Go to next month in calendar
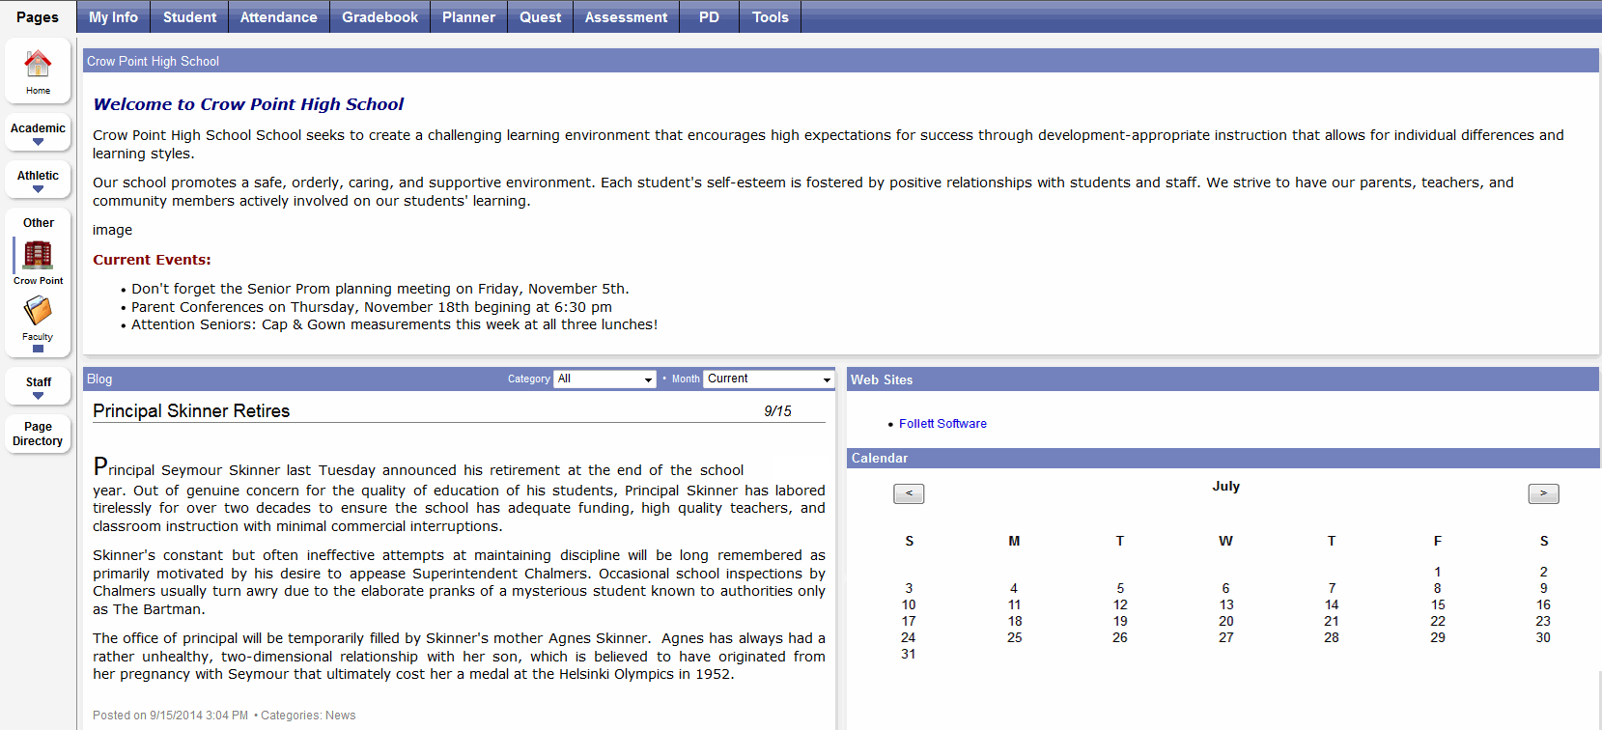The image size is (1602, 730). [1543, 493]
